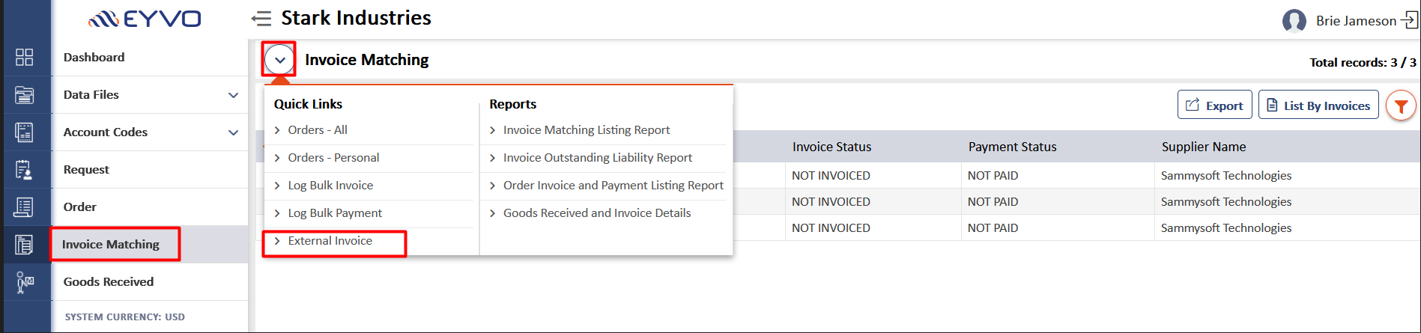
Task: Click the Reports heading
Action: (x=513, y=104)
